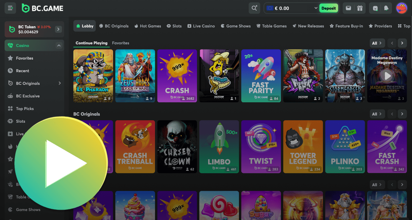Select the BC Originals top tab
The image size is (412, 220).
click(x=114, y=26)
